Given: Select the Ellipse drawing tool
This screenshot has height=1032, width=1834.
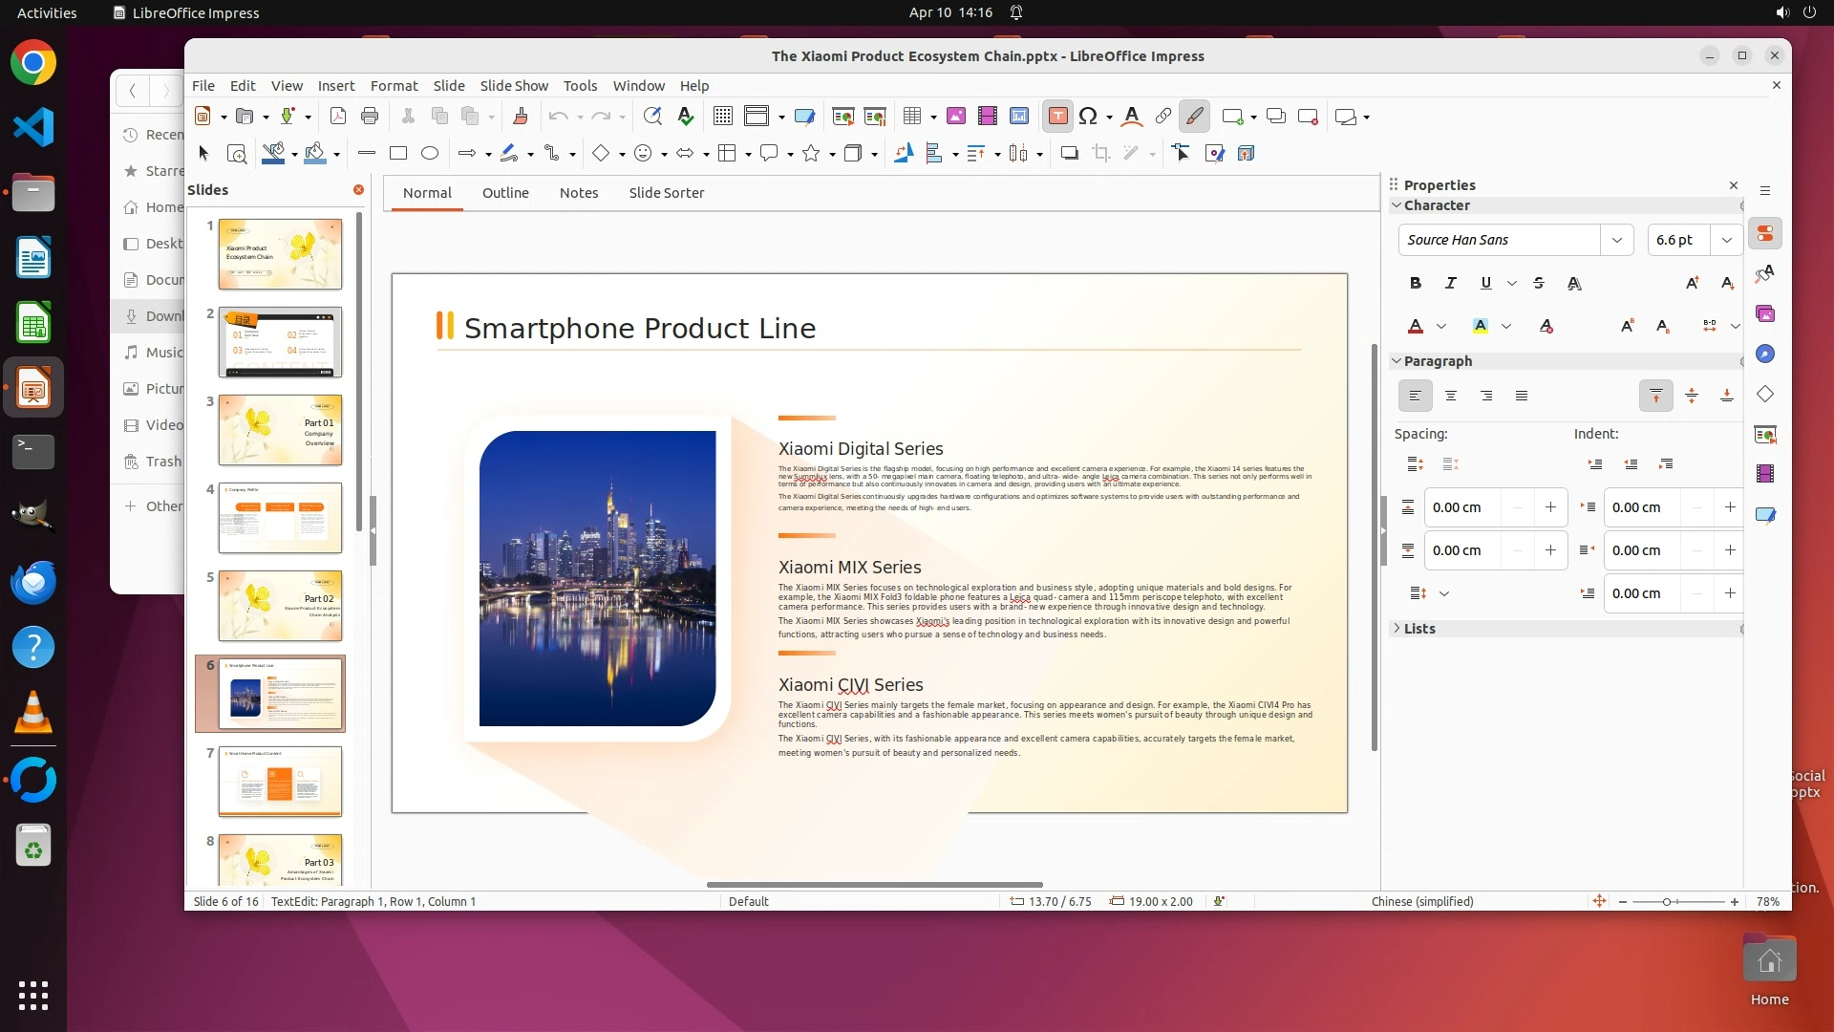Looking at the screenshot, I should click(430, 153).
